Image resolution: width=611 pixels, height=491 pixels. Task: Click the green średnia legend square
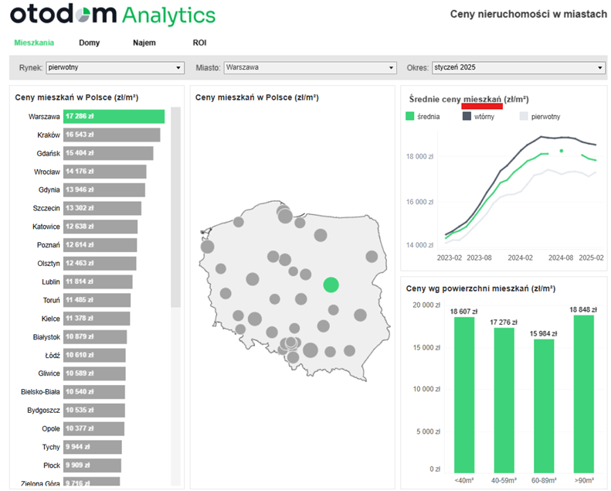(x=410, y=117)
